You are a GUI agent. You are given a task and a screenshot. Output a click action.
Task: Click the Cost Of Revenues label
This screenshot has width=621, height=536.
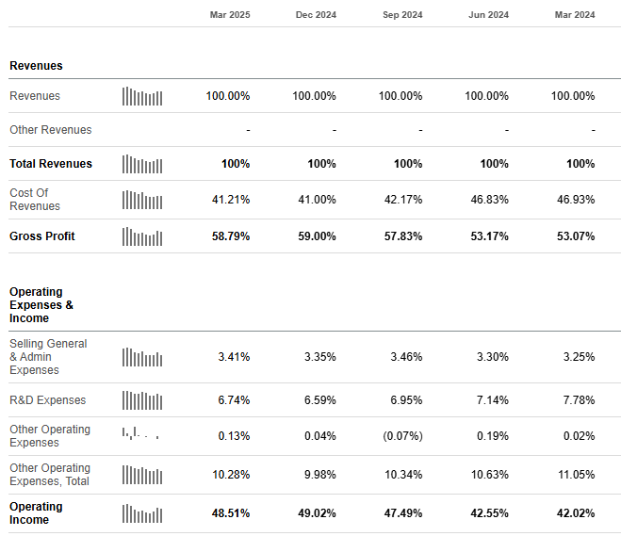[35, 200]
